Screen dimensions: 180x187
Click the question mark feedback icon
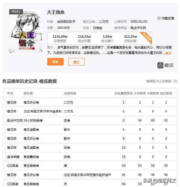(x=159, y=18)
